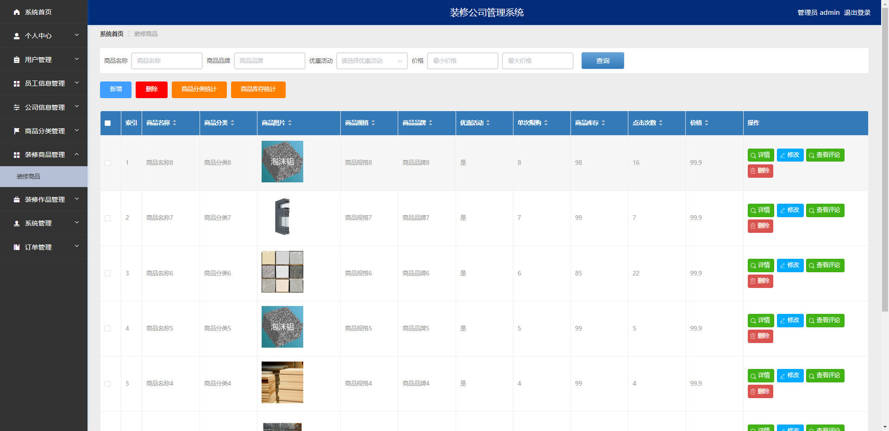Screen dimensions: 889x431
Task: Click the briefcase icon next to 装修作品管理
Action: point(17,200)
